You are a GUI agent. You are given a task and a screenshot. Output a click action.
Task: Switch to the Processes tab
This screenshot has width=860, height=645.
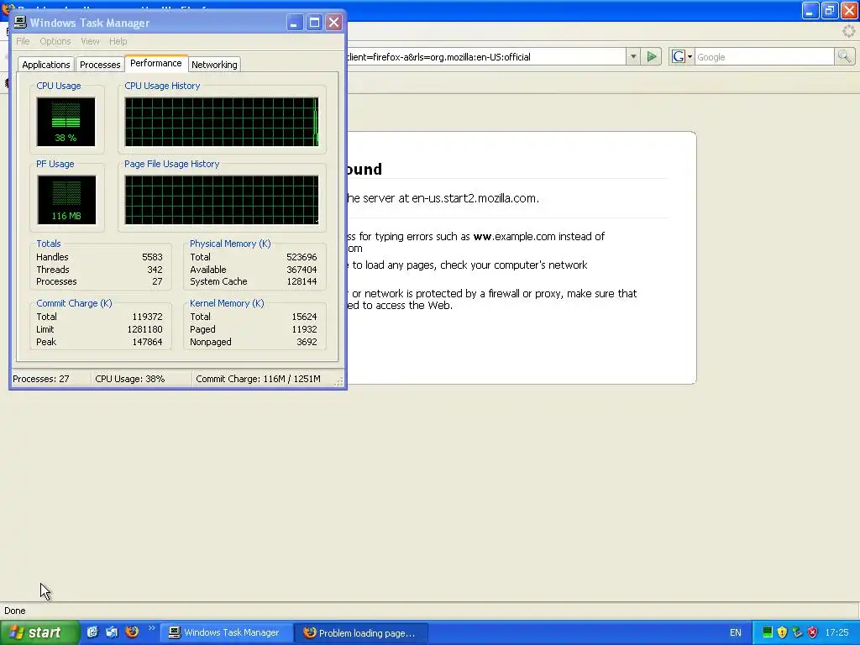[100, 65]
